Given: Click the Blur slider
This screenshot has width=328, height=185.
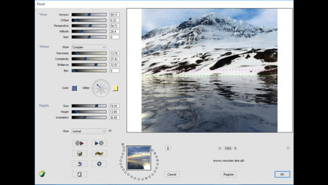Looking at the screenshot, I should (89, 71).
